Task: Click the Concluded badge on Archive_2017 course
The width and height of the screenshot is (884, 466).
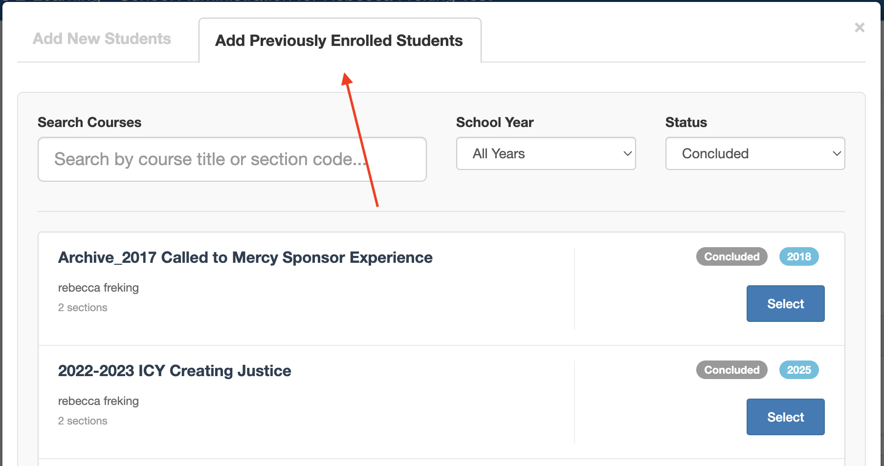Action: click(x=731, y=256)
